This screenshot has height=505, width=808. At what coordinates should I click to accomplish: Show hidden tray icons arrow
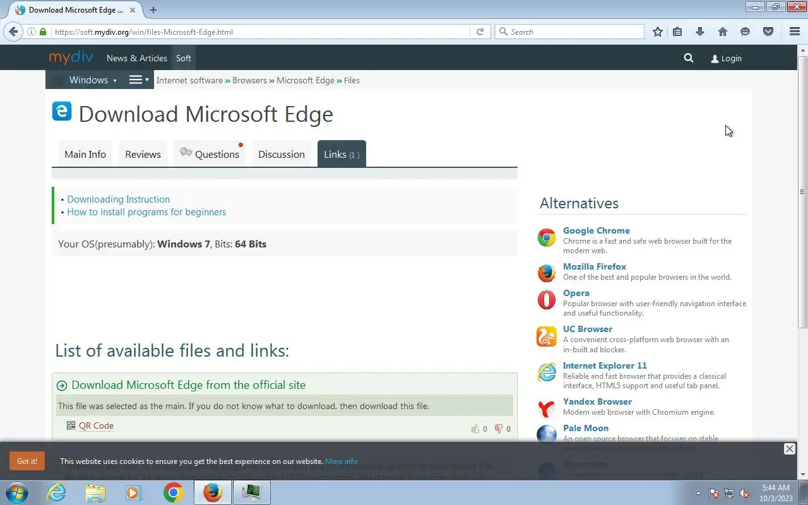coord(698,493)
